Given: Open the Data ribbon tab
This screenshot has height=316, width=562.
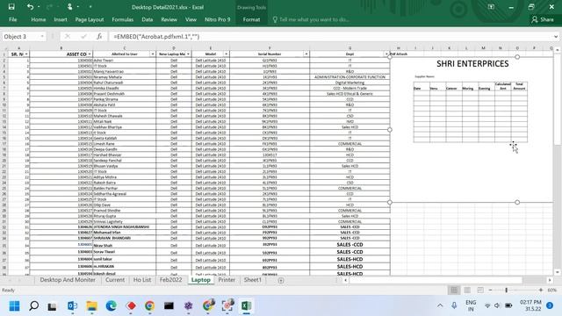Looking at the screenshot, I should click(x=147, y=19).
